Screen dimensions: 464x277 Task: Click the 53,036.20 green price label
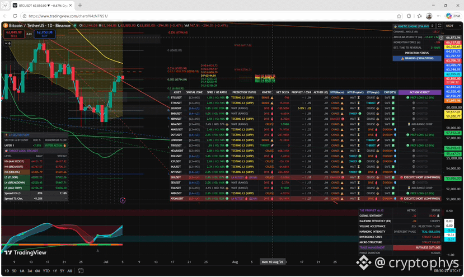point(453,179)
